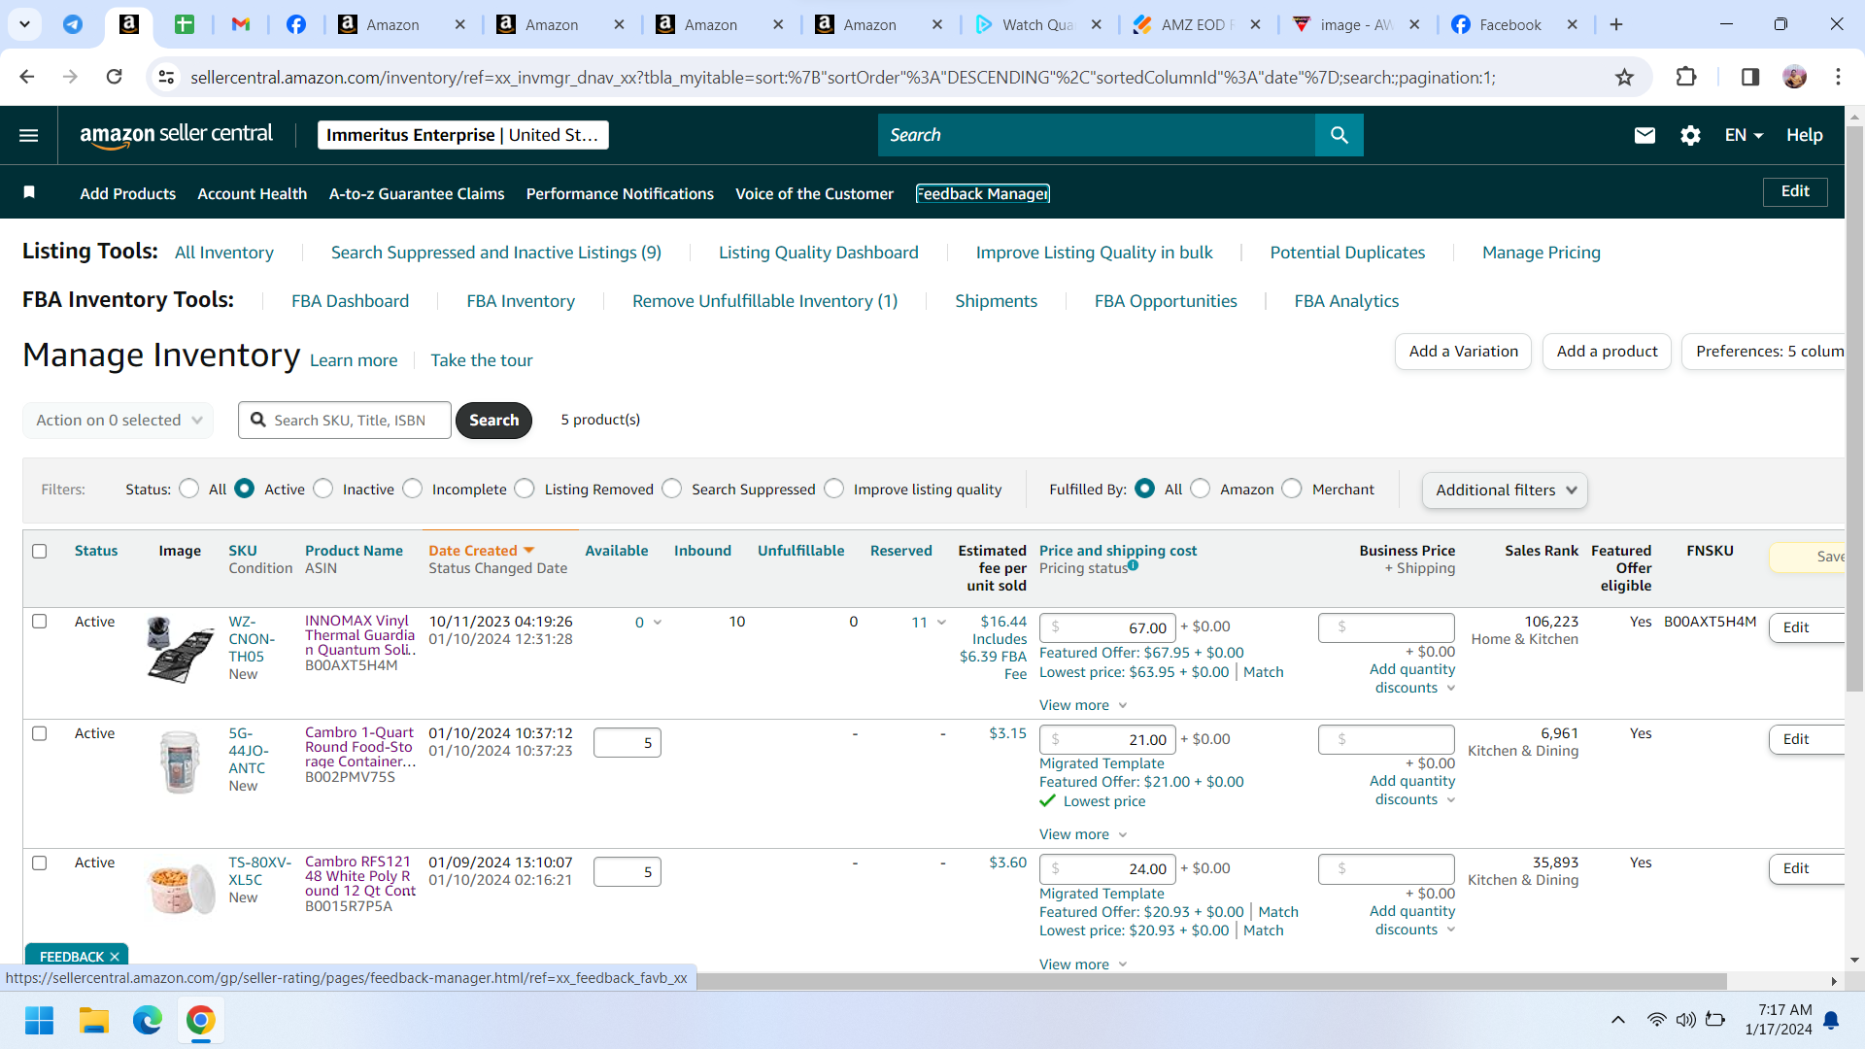Select the Incomplete status radio button
The image size is (1865, 1049).
point(413,489)
